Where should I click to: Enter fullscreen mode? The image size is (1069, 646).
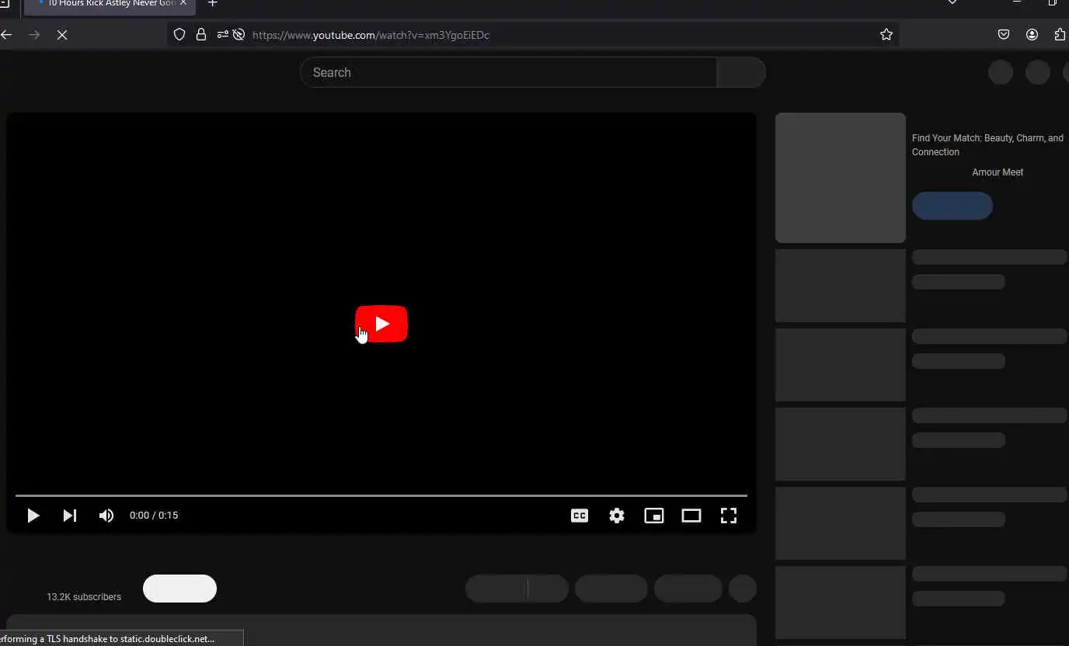tap(729, 516)
